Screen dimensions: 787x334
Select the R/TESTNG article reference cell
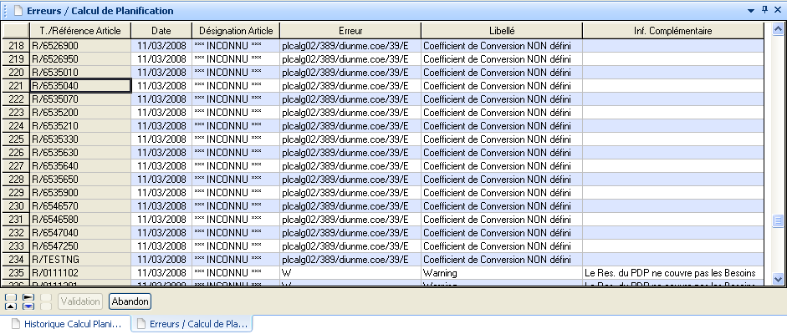(80, 260)
